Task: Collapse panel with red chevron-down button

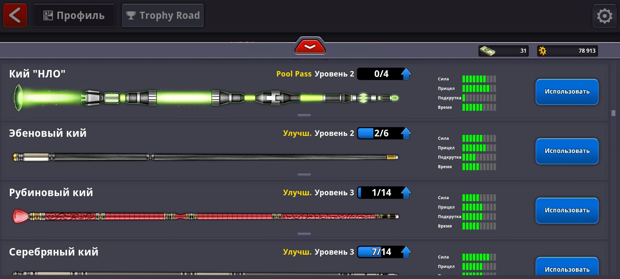Action: (310, 47)
